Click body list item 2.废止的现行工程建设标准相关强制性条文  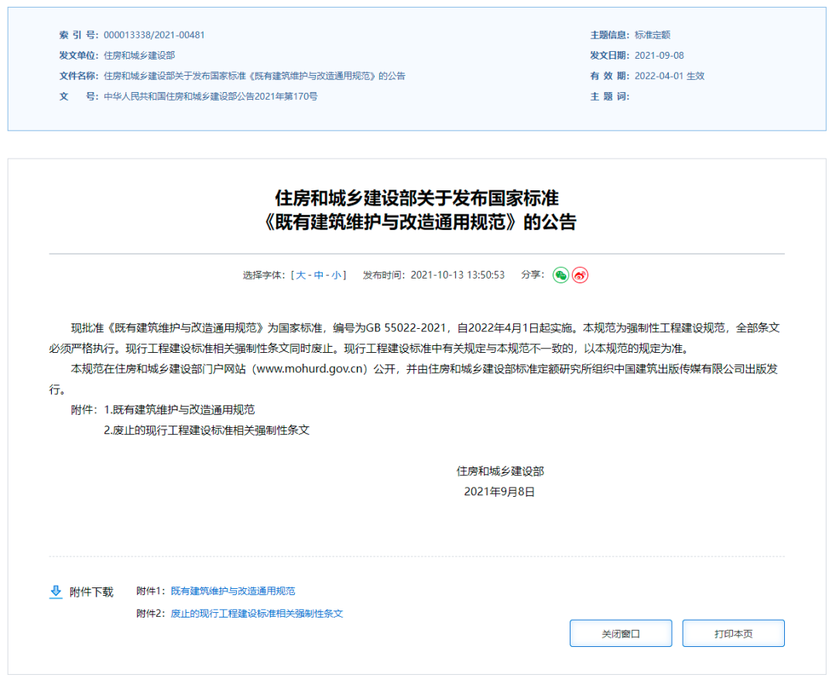click(x=207, y=430)
